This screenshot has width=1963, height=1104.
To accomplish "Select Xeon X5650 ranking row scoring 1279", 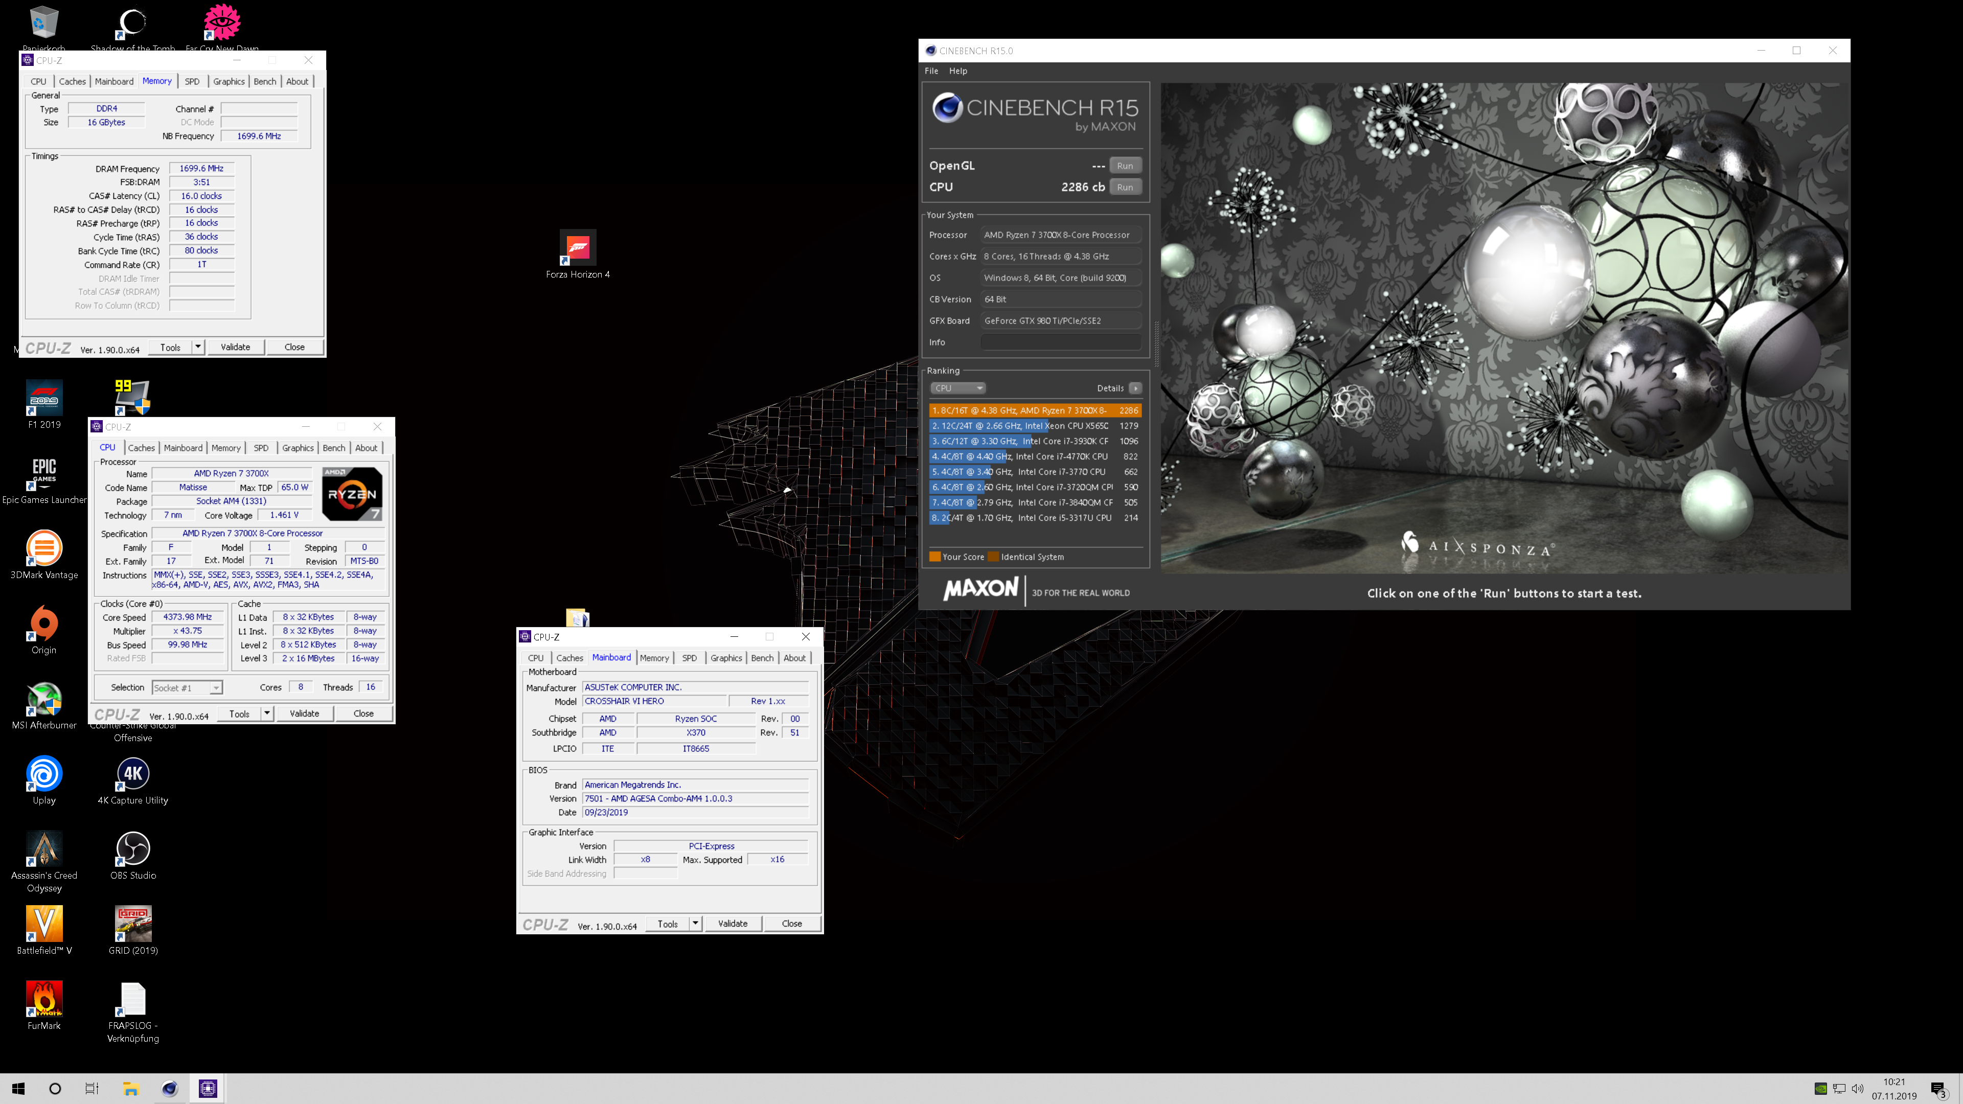I will point(1035,426).
